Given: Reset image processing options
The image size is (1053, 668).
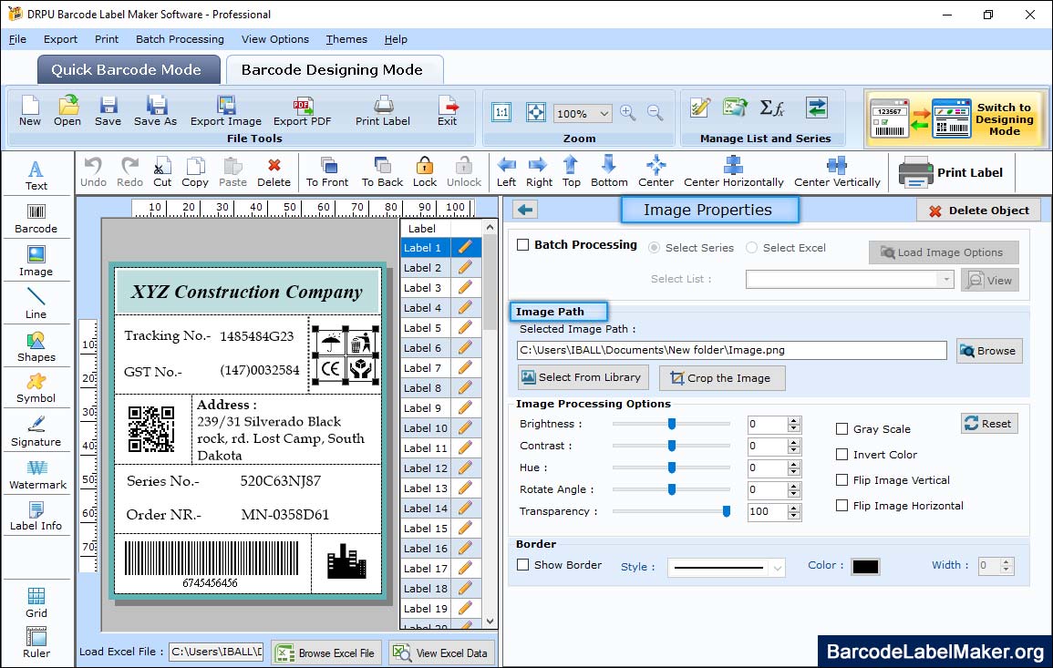Looking at the screenshot, I should tap(989, 424).
